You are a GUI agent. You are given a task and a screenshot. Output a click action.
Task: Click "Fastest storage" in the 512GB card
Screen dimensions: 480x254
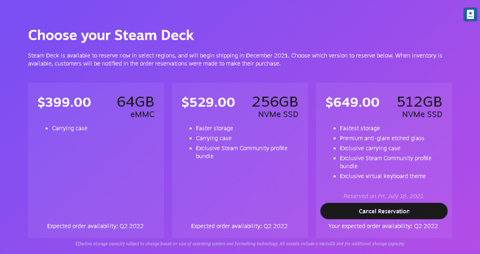coord(360,128)
